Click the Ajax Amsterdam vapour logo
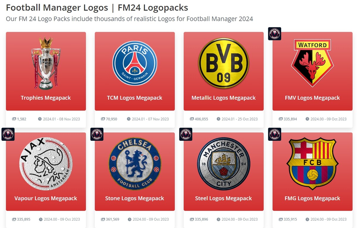Viewport: 357px width, 228px height. pyautogui.click(x=46, y=164)
